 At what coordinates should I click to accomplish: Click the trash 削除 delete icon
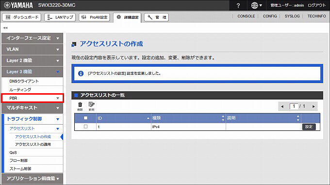(x=80, y=106)
